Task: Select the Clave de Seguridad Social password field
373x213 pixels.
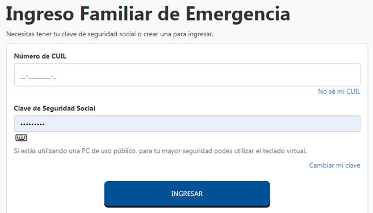Action: click(187, 124)
